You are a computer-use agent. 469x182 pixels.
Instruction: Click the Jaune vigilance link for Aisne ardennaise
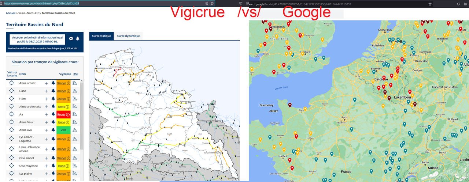point(62,107)
